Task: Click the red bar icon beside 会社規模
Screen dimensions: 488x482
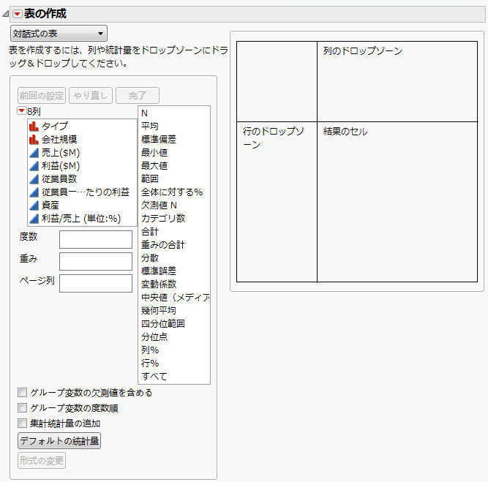Action: coord(34,140)
